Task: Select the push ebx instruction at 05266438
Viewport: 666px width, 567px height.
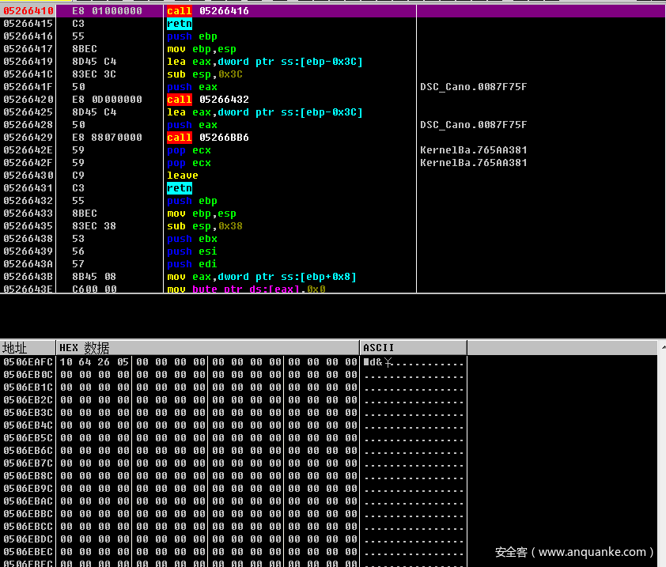Action: (x=191, y=239)
